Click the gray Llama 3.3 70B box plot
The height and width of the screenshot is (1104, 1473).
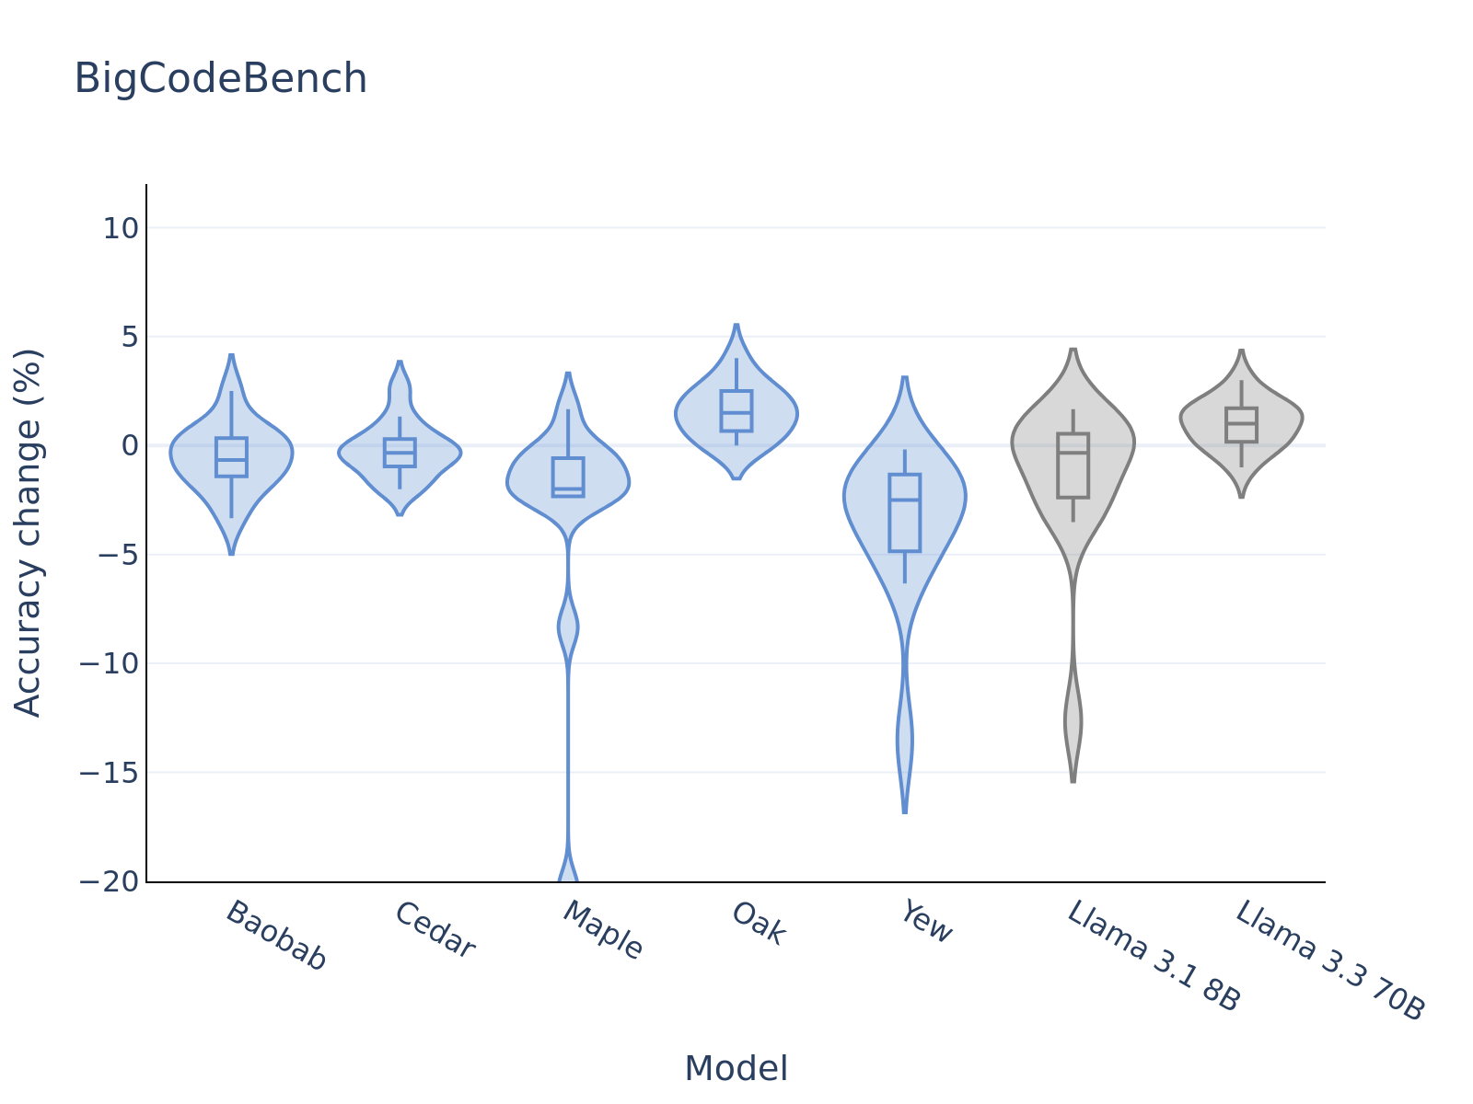(x=1241, y=425)
